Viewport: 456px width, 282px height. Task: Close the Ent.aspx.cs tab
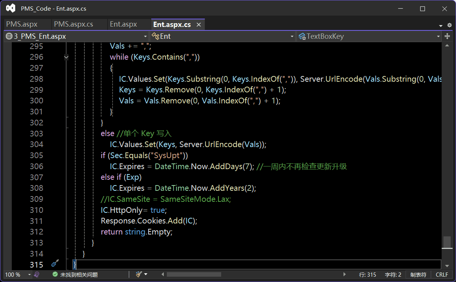198,25
